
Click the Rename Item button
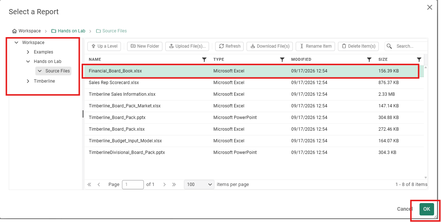coord(315,46)
